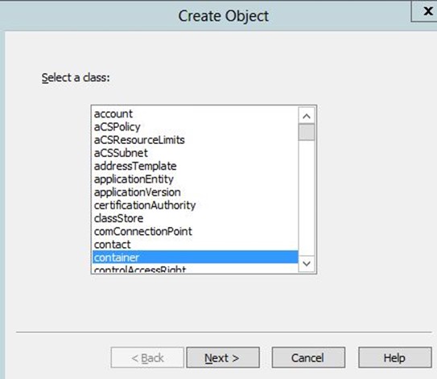437x379 pixels.
Task: Click the highlighted container class
Action: [195, 257]
